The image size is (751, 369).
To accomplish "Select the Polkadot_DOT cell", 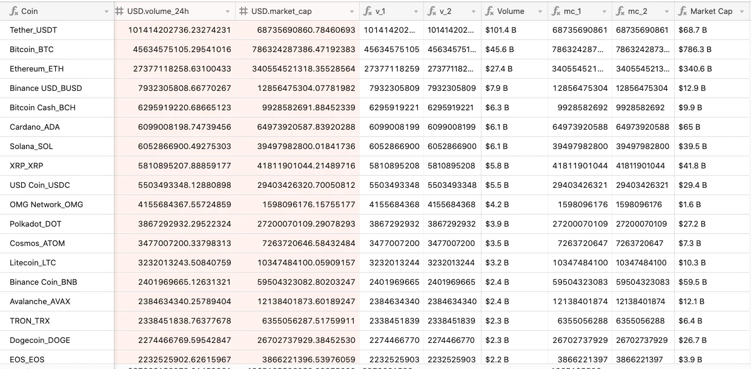I will [57, 224].
